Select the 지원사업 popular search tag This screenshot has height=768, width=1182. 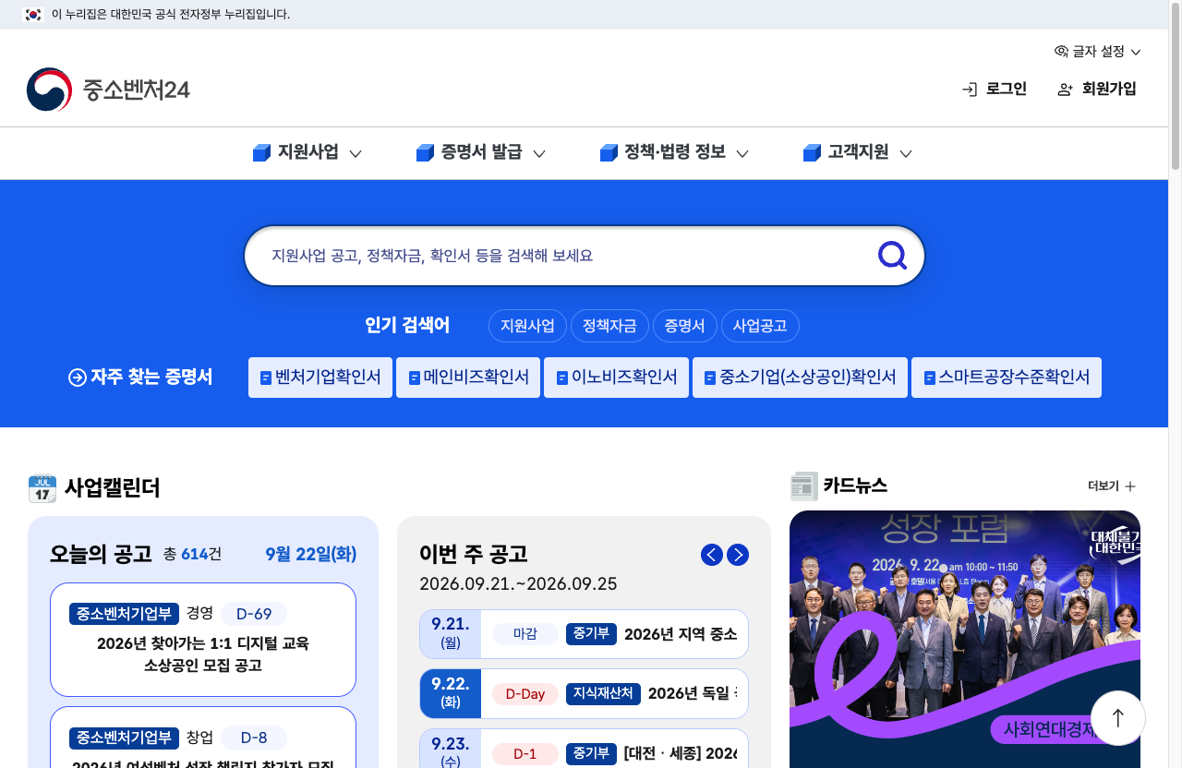coord(527,326)
